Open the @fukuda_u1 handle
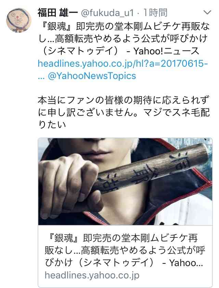This screenshot has width=219, height=288. tap(108, 13)
